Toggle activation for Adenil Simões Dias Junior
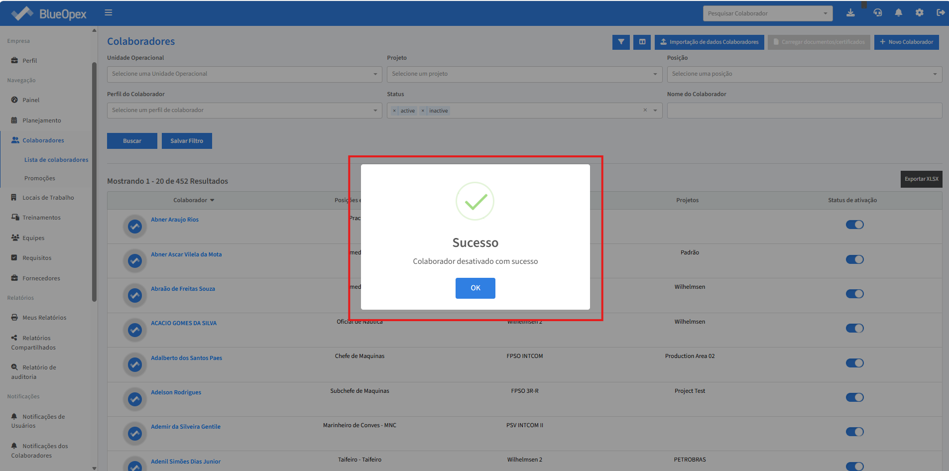Screen dimensions: 949x471 [854, 467]
